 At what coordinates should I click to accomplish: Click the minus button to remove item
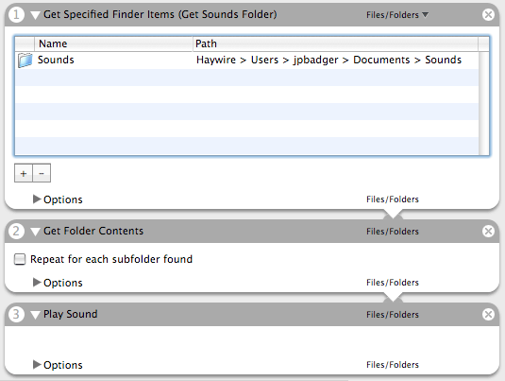point(42,173)
